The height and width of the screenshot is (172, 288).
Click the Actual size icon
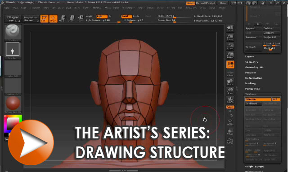pyautogui.click(x=230, y=46)
